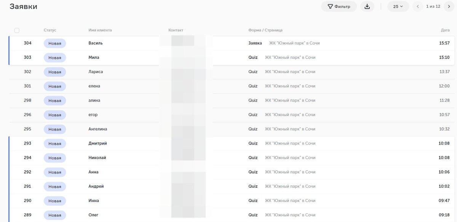Select client name егор

(x=93, y=115)
